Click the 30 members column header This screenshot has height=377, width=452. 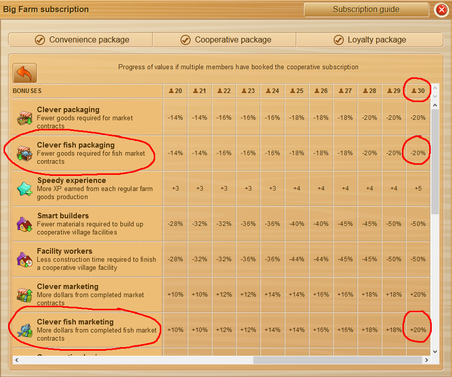418,91
